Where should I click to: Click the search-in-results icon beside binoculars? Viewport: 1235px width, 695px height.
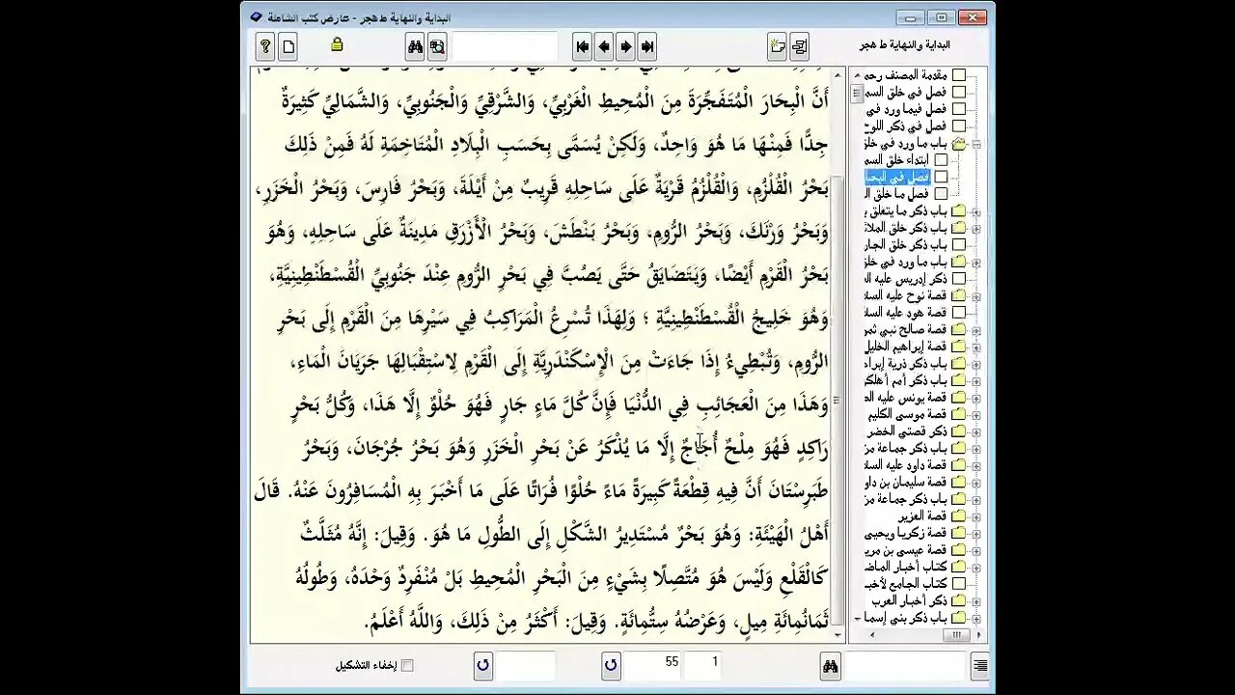(437, 46)
